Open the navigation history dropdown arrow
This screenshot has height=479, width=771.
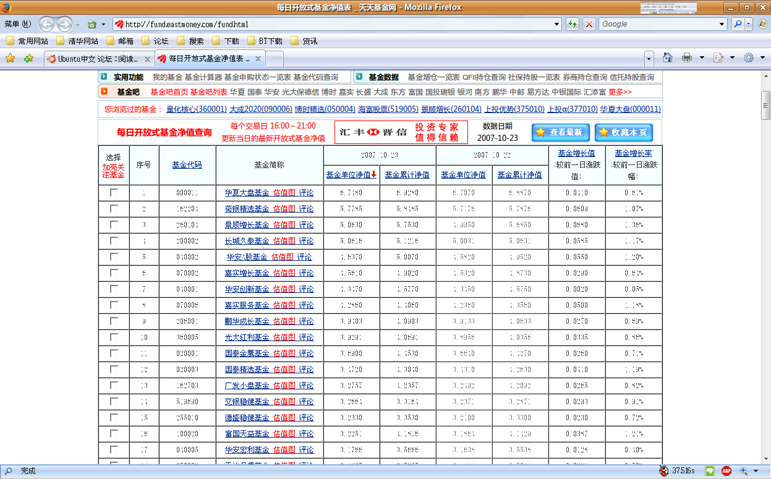pyautogui.click(x=77, y=25)
